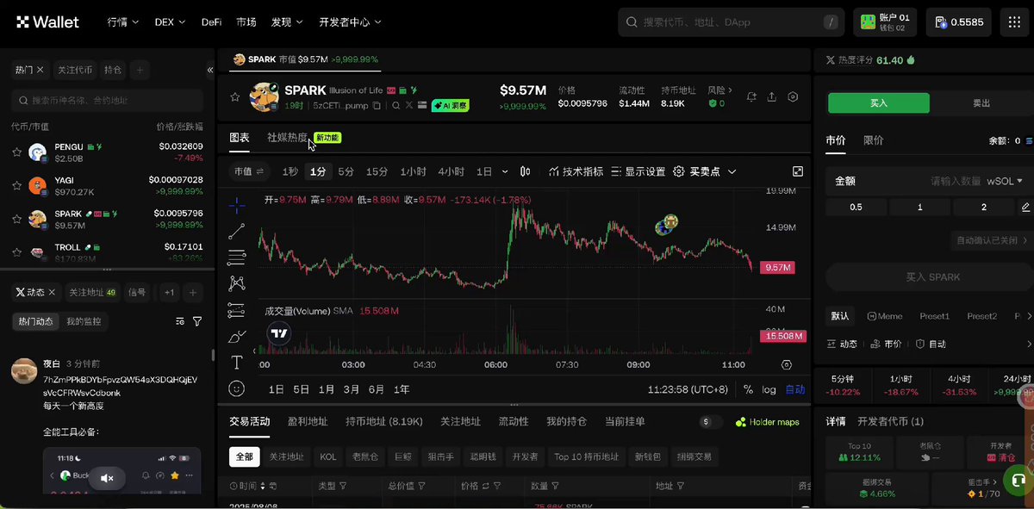1034x509 pixels.
Task: Open 技术指标 indicators
Action: (x=576, y=171)
